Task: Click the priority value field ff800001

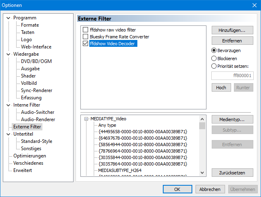Action: click(232, 75)
